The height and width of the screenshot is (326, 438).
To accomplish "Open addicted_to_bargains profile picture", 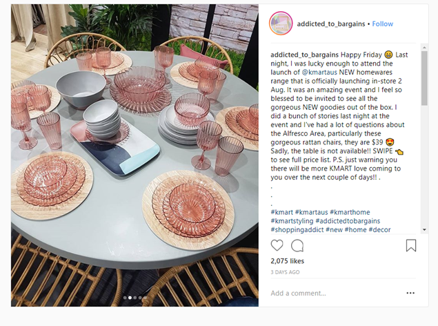I will [x=281, y=23].
